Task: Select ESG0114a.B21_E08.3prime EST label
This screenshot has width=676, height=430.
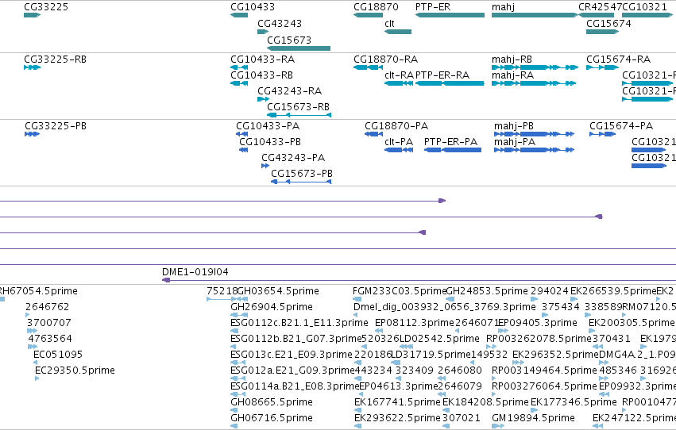Action: click(x=295, y=386)
